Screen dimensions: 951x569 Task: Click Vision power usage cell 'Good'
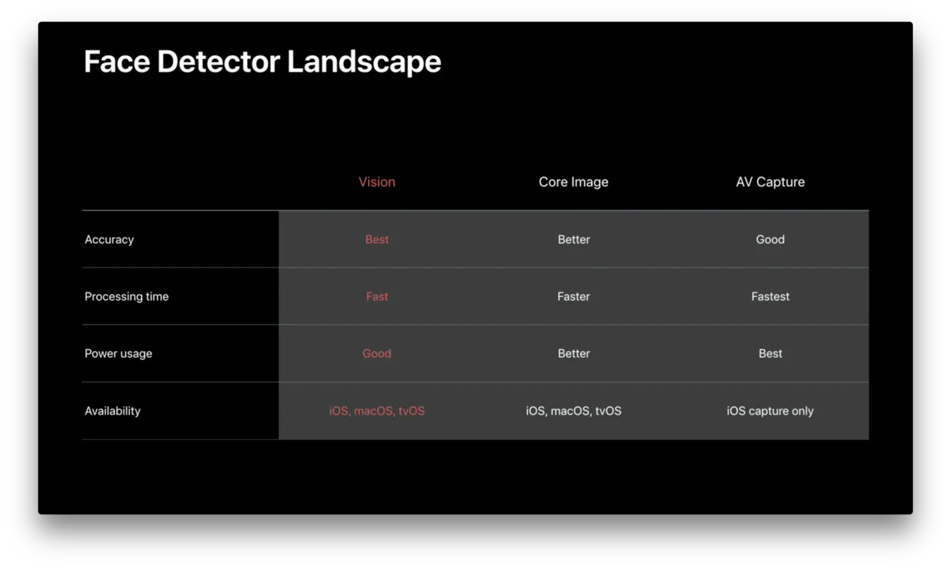[377, 354]
